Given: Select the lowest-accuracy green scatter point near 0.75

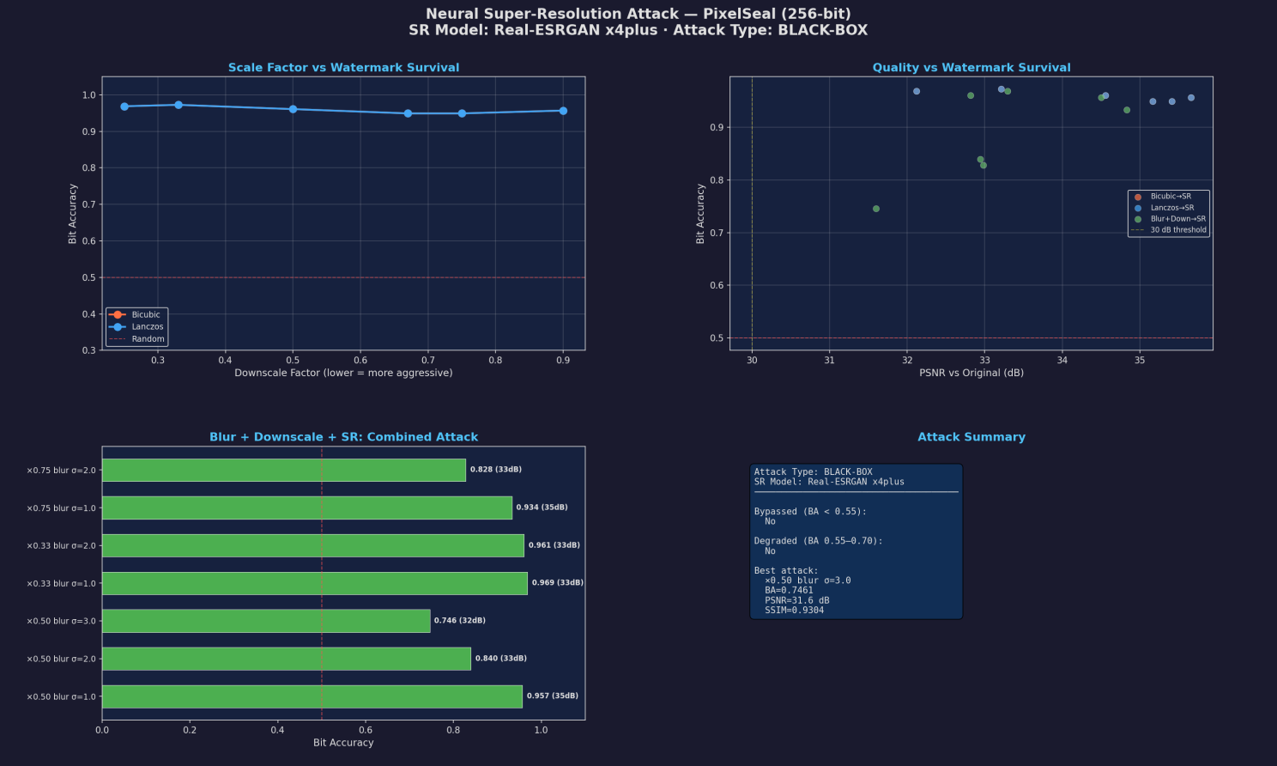Looking at the screenshot, I should pyautogui.click(x=876, y=209).
